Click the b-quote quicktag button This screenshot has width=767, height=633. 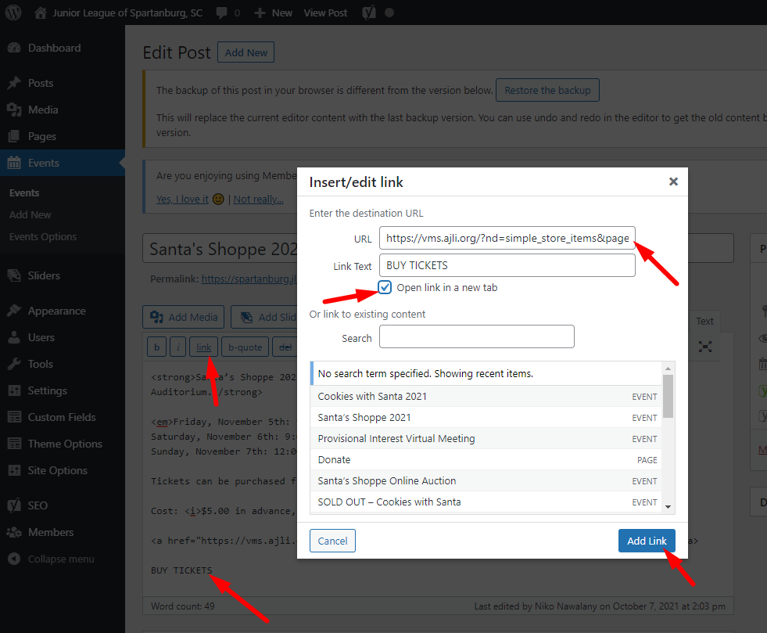tap(245, 347)
